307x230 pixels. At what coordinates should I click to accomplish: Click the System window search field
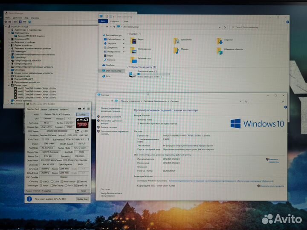point(268,101)
